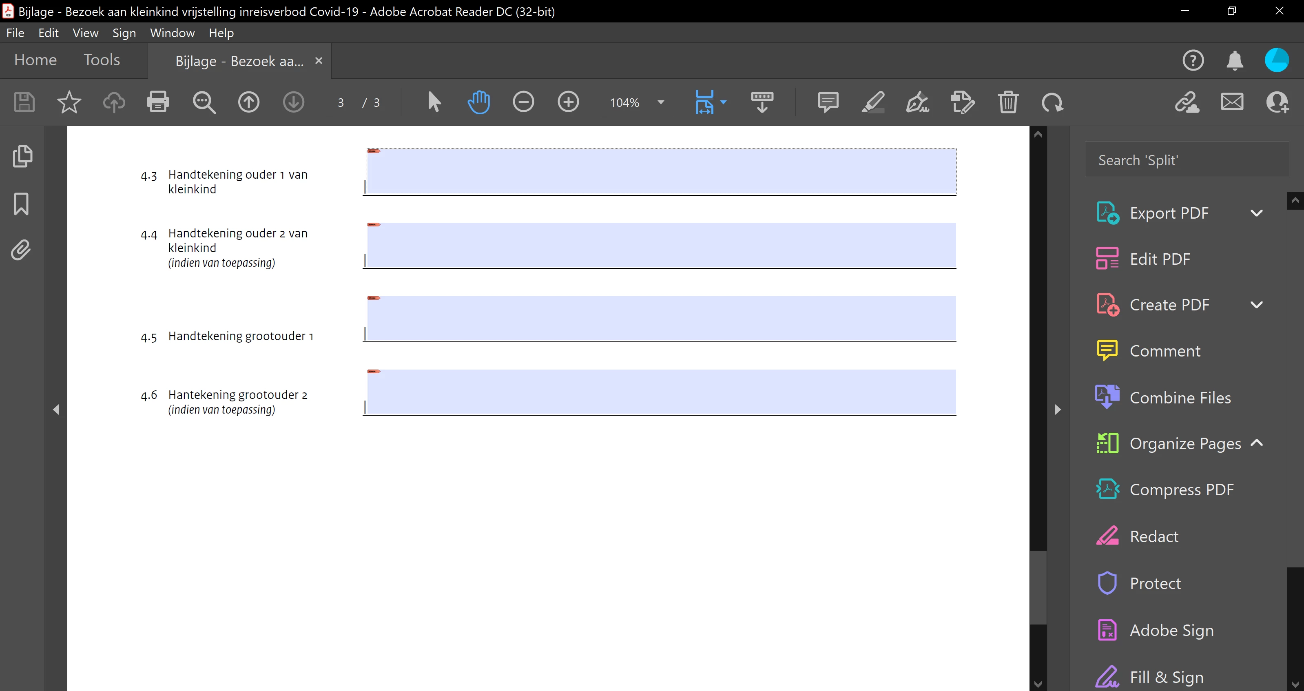The height and width of the screenshot is (691, 1304).
Task: Switch to the Tools tab
Action: click(x=102, y=60)
